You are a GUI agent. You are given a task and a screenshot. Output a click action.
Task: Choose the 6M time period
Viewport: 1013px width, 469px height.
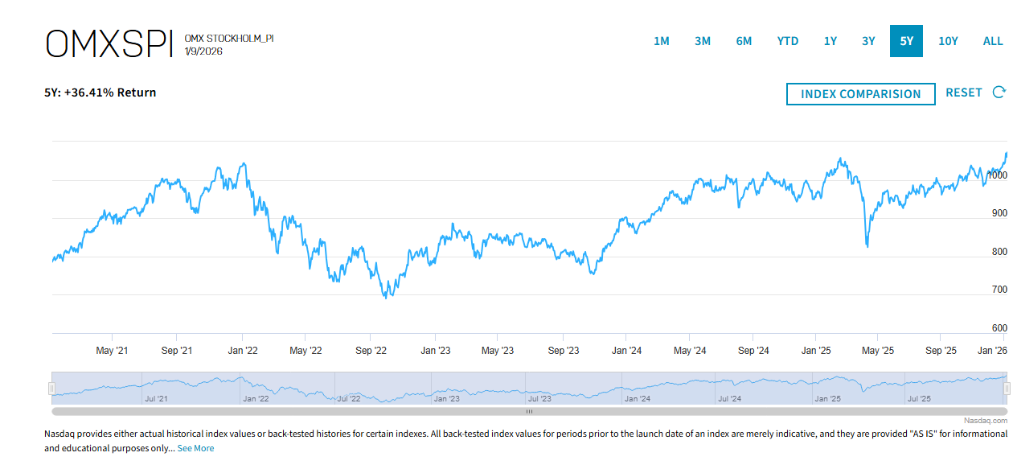[744, 41]
